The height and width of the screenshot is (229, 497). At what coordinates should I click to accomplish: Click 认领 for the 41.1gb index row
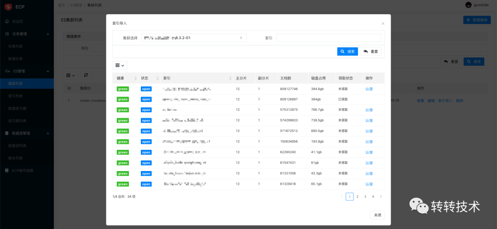[x=369, y=152]
